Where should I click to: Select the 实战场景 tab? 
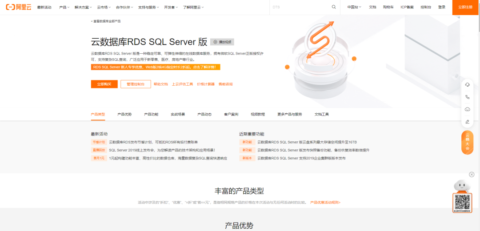[178, 115]
